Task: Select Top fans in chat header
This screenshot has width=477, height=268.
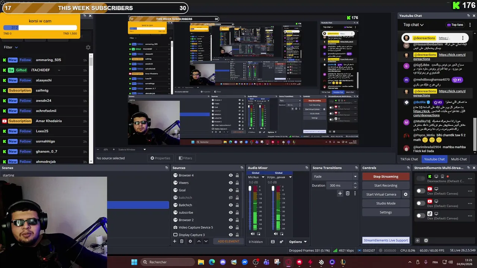Action: 455,25
